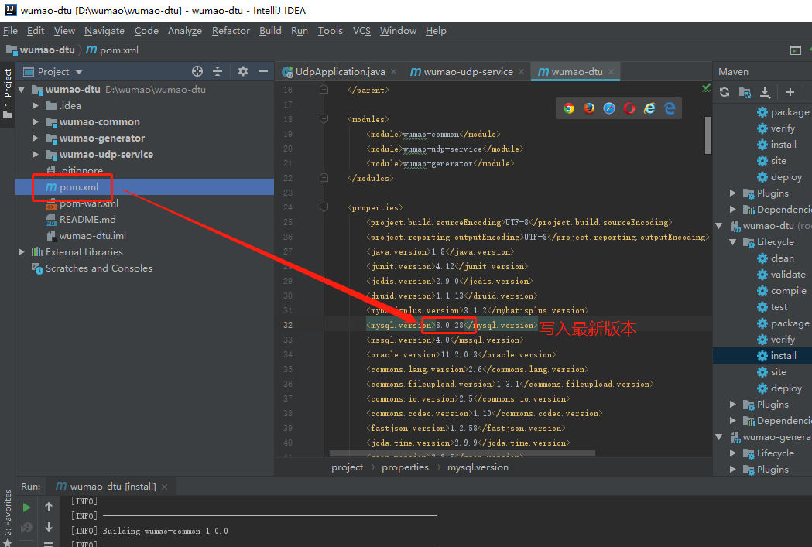Click the up arrow in Run panel

[x=49, y=507]
